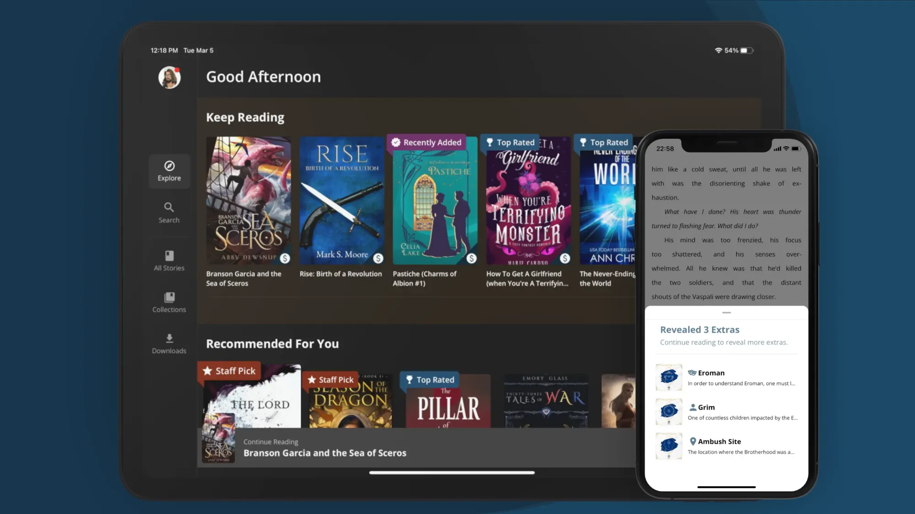Tap the Good Afternoon greeting
This screenshot has height=514, width=915.
coord(264,77)
